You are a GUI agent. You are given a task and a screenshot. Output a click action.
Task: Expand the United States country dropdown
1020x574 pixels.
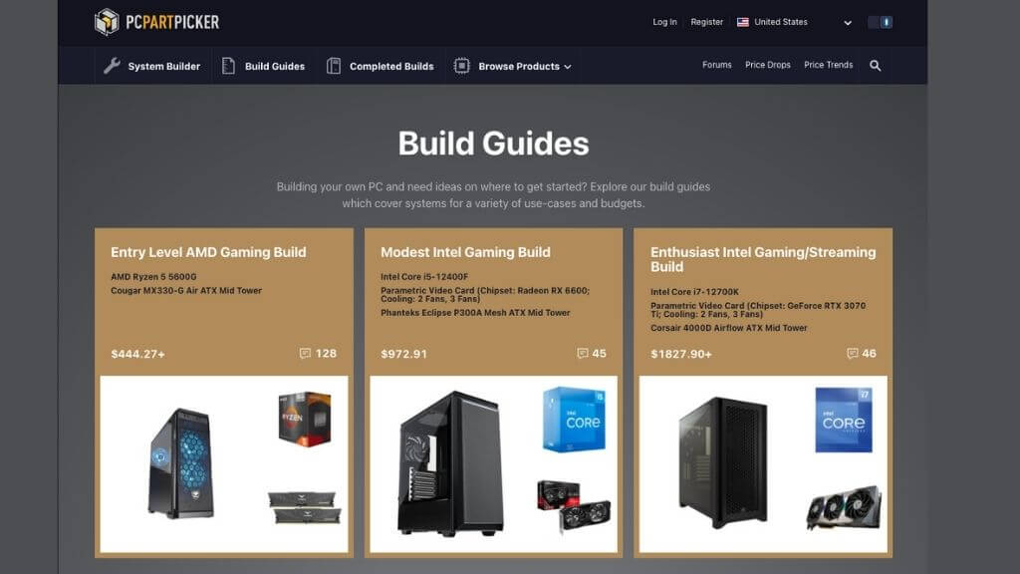847,23
